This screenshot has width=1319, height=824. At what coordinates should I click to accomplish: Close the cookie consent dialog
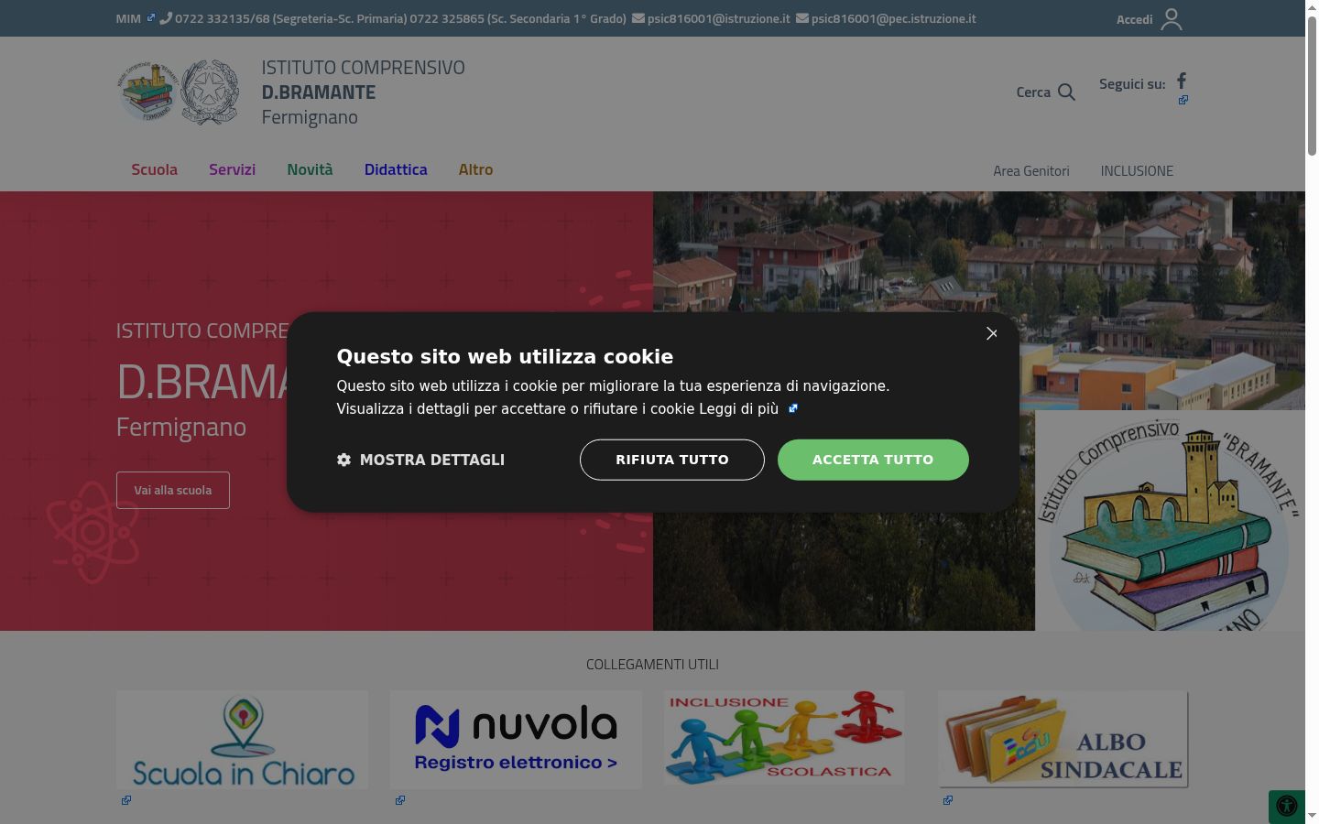click(991, 333)
